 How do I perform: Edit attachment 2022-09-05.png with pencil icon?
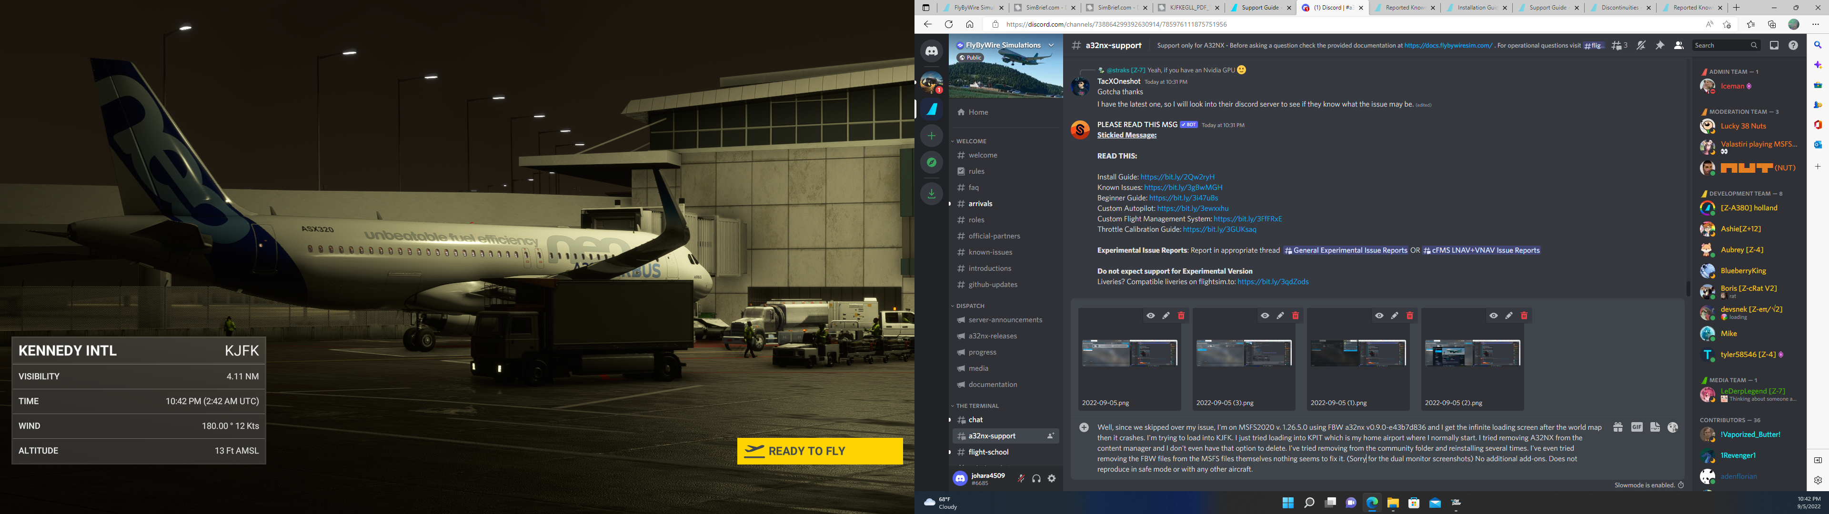point(1166,316)
